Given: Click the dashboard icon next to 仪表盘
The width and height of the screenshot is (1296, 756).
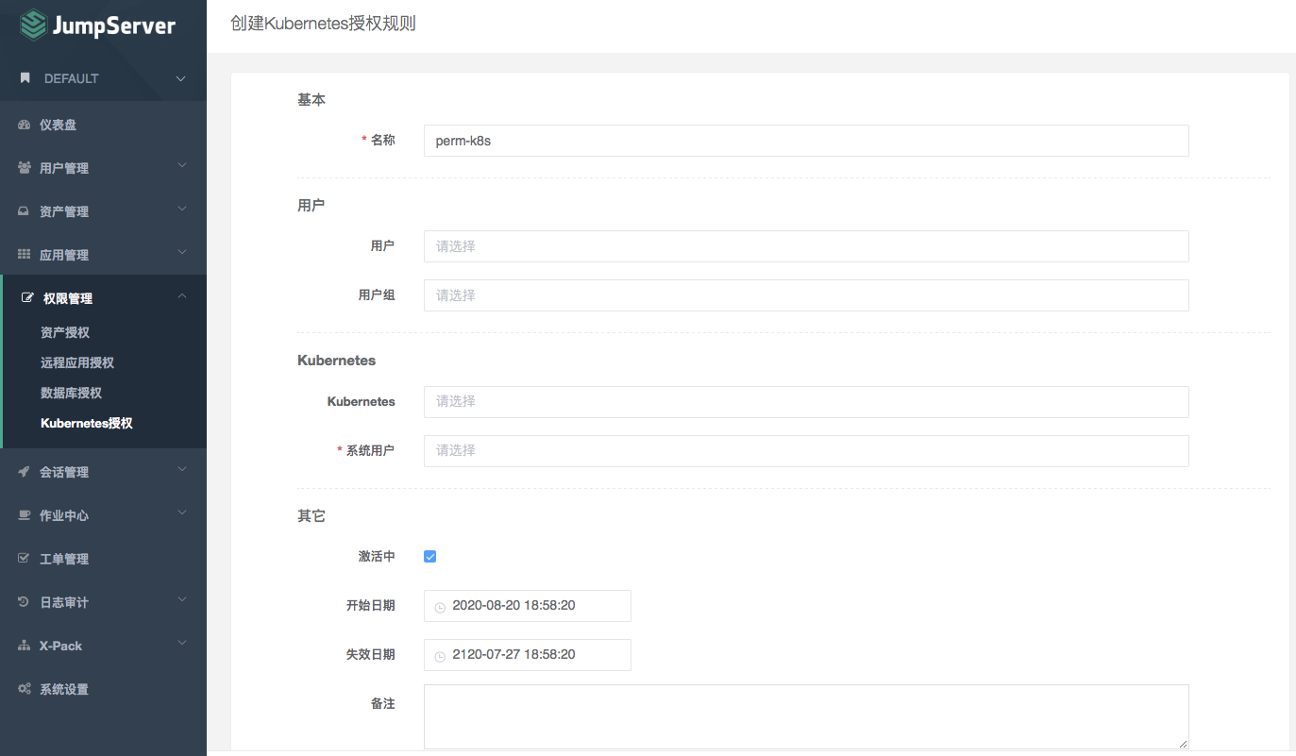Looking at the screenshot, I should pyautogui.click(x=25, y=125).
